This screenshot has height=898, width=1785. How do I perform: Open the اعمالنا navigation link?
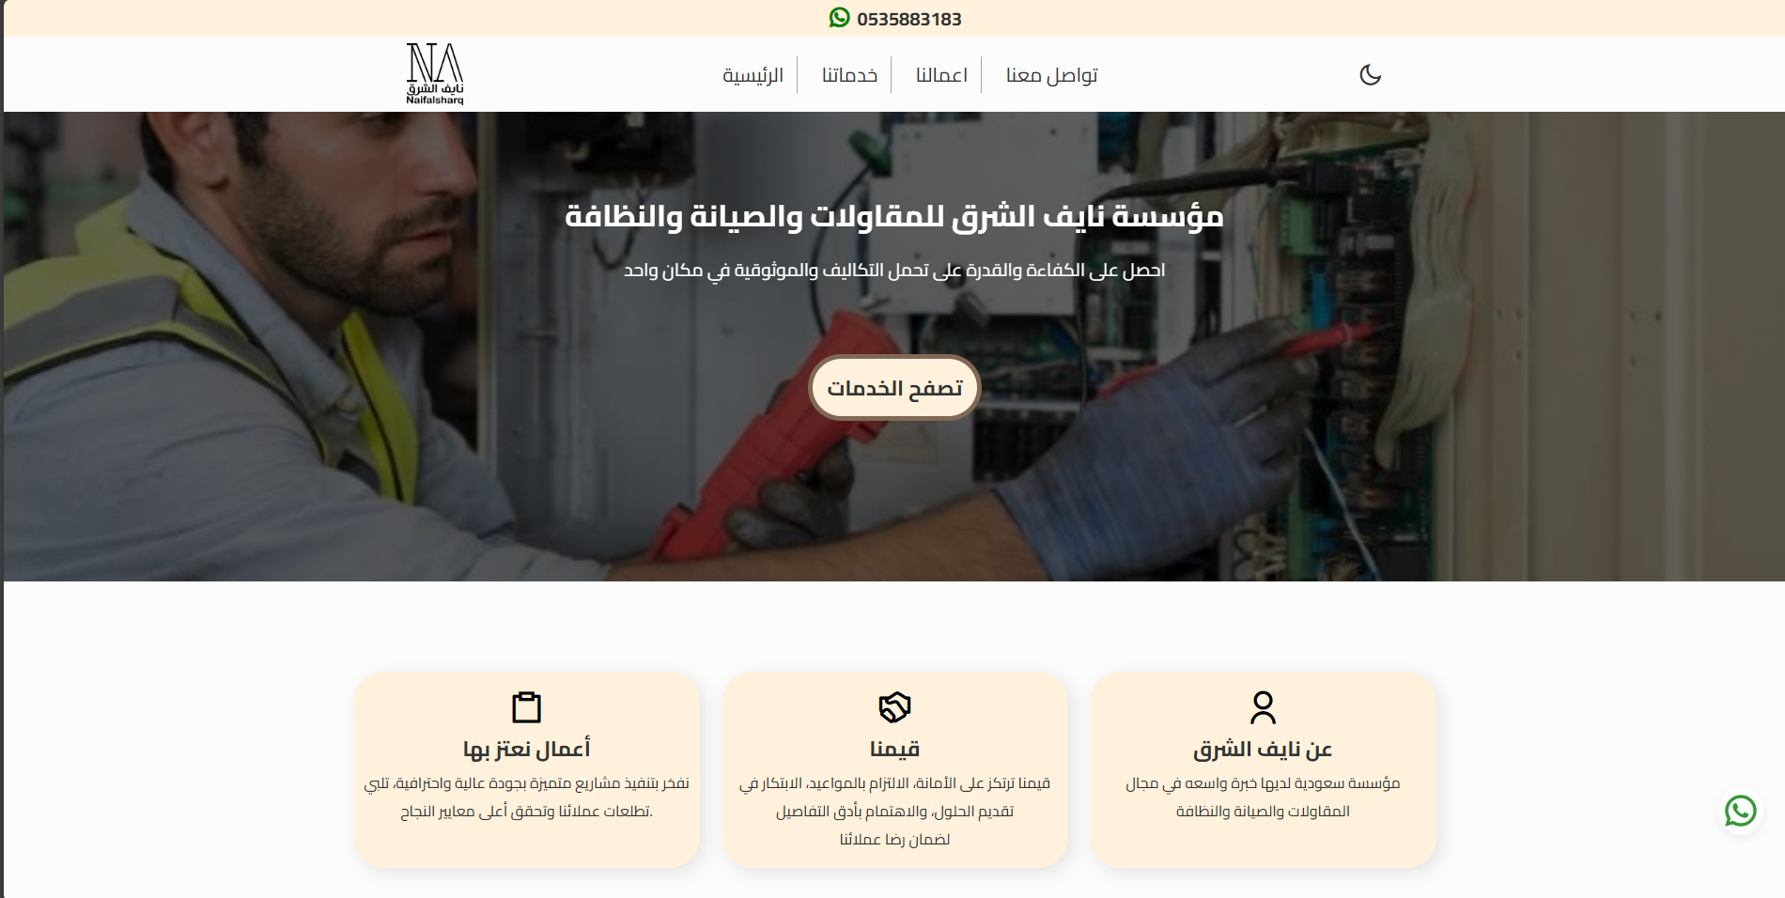click(x=941, y=75)
